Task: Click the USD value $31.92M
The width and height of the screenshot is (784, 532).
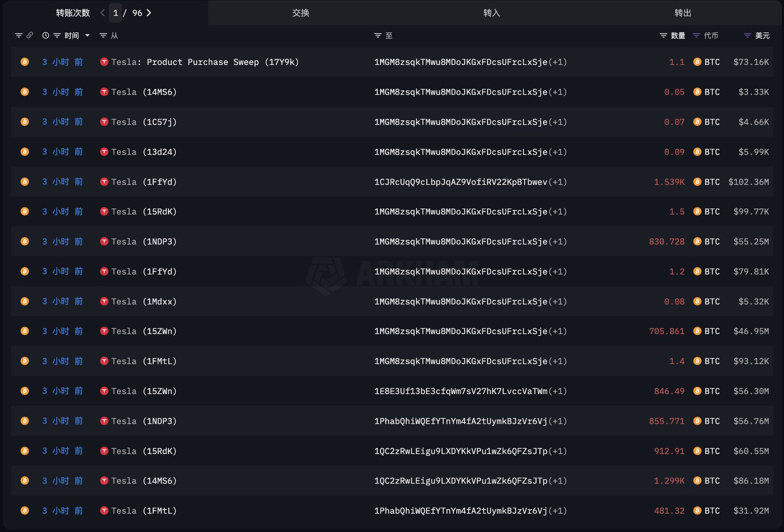Action: click(x=751, y=511)
